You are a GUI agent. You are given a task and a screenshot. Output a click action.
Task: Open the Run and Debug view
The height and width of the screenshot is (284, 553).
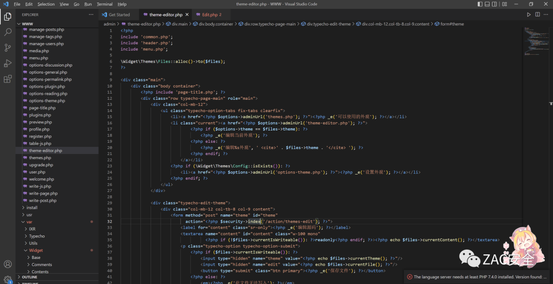(8, 63)
